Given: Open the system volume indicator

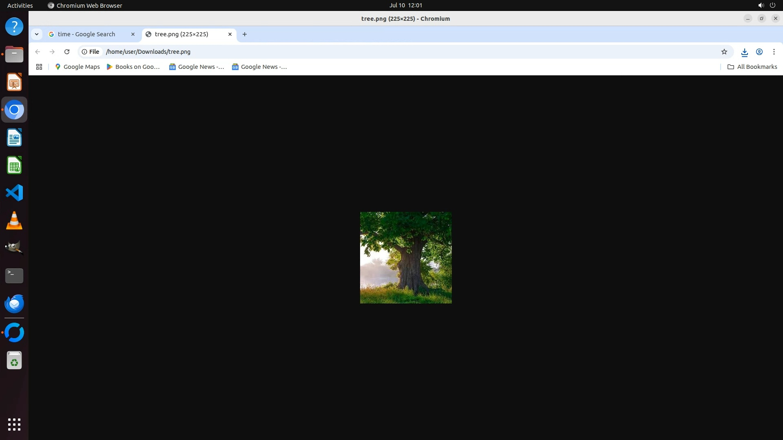Looking at the screenshot, I should [x=761, y=5].
